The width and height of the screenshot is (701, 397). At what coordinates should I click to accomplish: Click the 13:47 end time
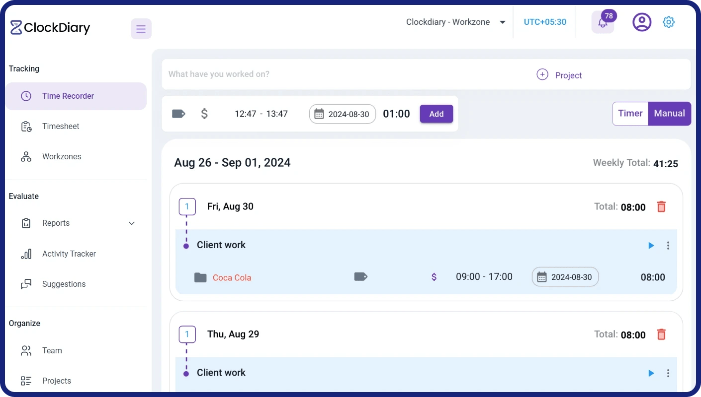(277, 114)
